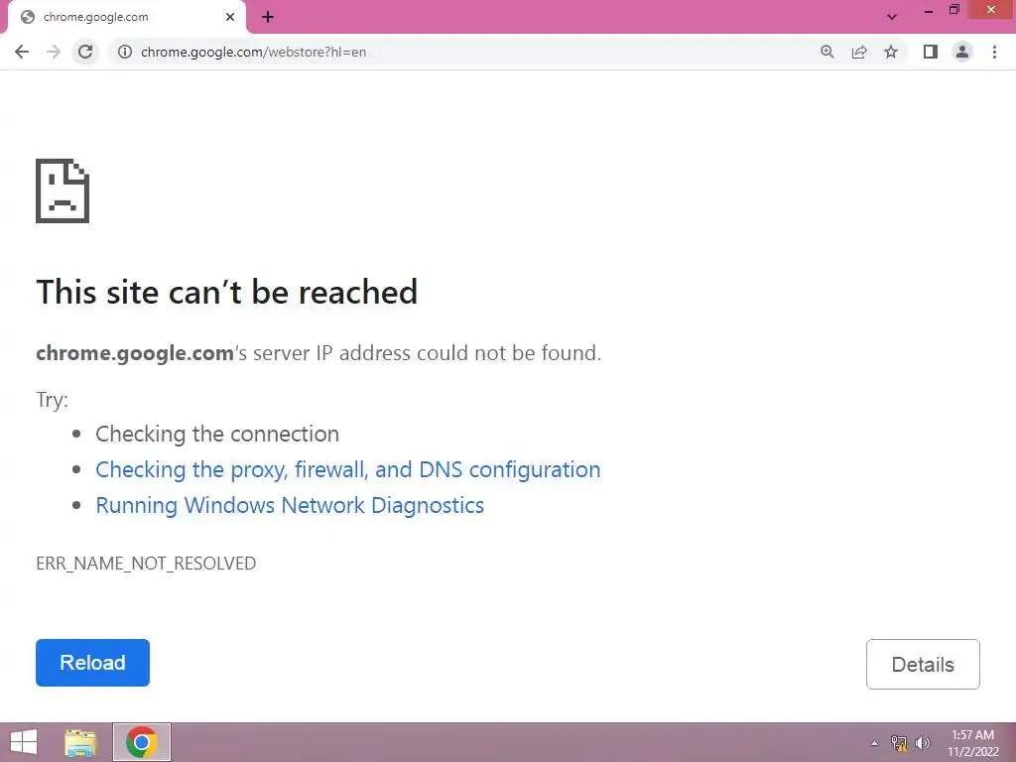The height and width of the screenshot is (762, 1016).
Task: Open the volume speaker tray icon
Action: [923, 743]
